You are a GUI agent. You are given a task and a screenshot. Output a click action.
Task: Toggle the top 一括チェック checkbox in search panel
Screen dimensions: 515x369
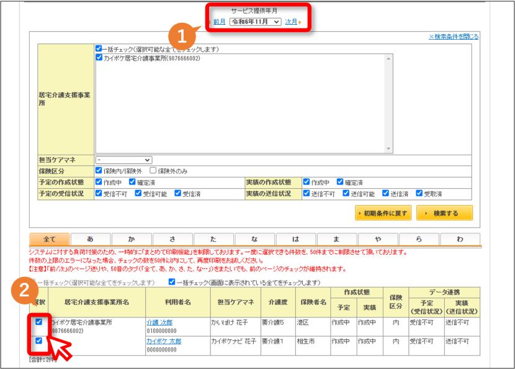pyautogui.click(x=99, y=48)
